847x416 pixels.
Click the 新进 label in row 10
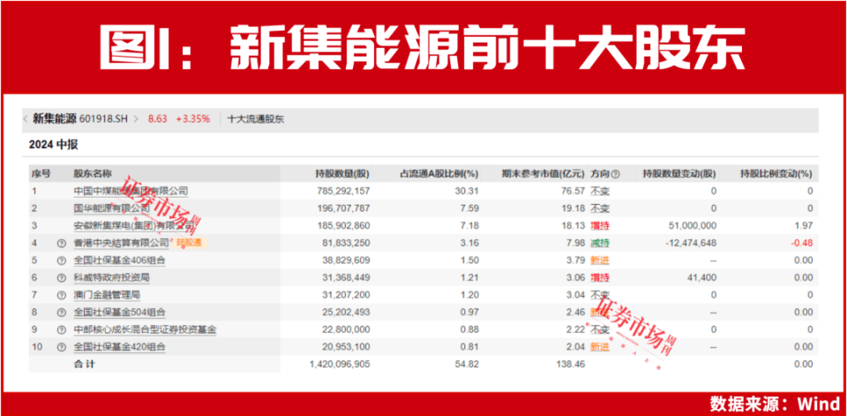point(600,347)
